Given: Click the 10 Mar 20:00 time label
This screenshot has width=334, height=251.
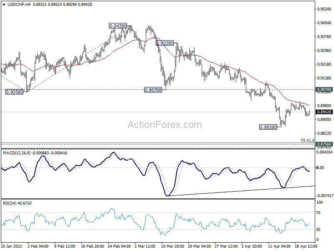Looking at the screenshot, I should [x=173, y=246].
